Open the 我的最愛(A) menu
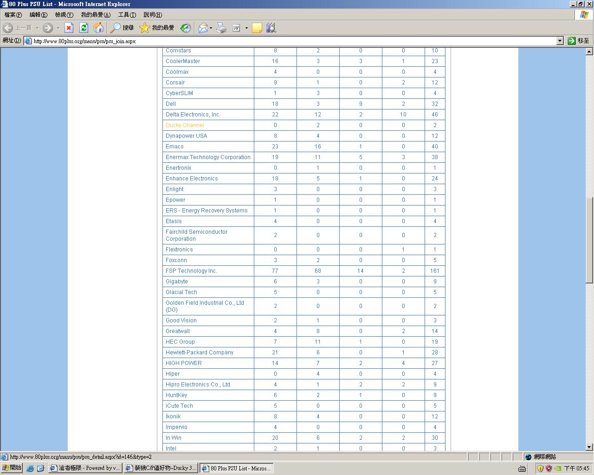This screenshot has height=475, width=594. coord(96,15)
